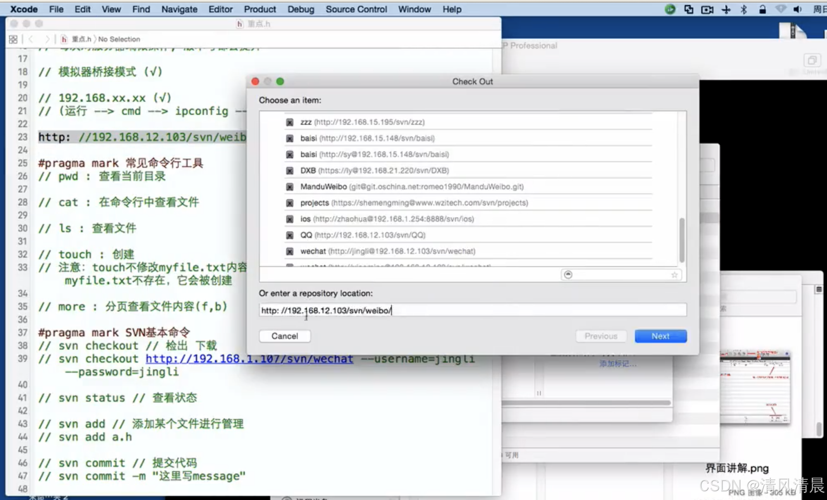Image resolution: width=827 pixels, height=500 pixels.
Task: Open the File menu
Action: pos(56,9)
